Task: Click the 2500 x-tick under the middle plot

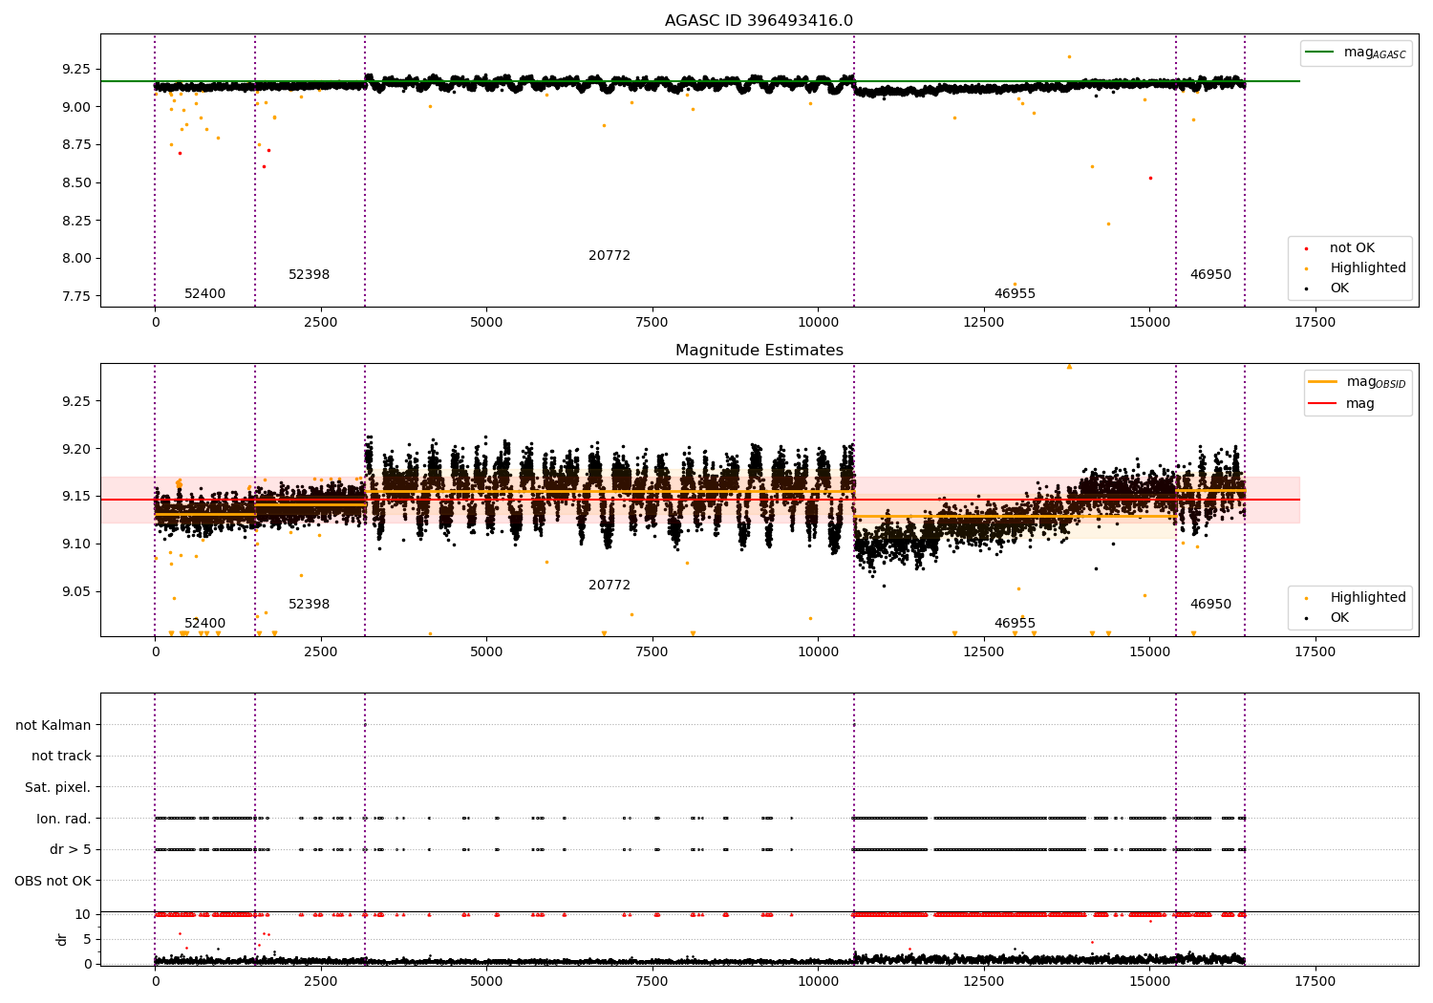Action: tap(321, 652)
